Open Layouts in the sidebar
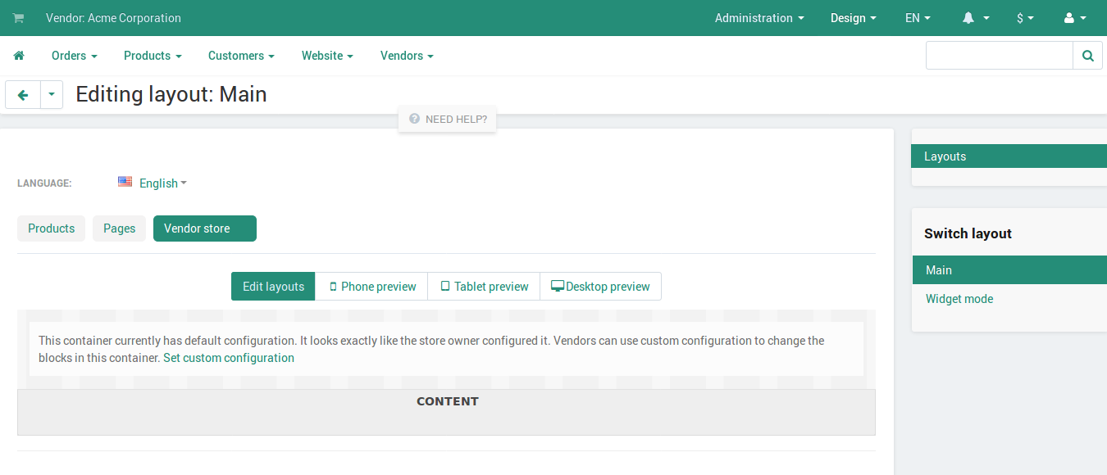The height and width of the screenshot is (475, 1107). click(x=1009, y=156)
